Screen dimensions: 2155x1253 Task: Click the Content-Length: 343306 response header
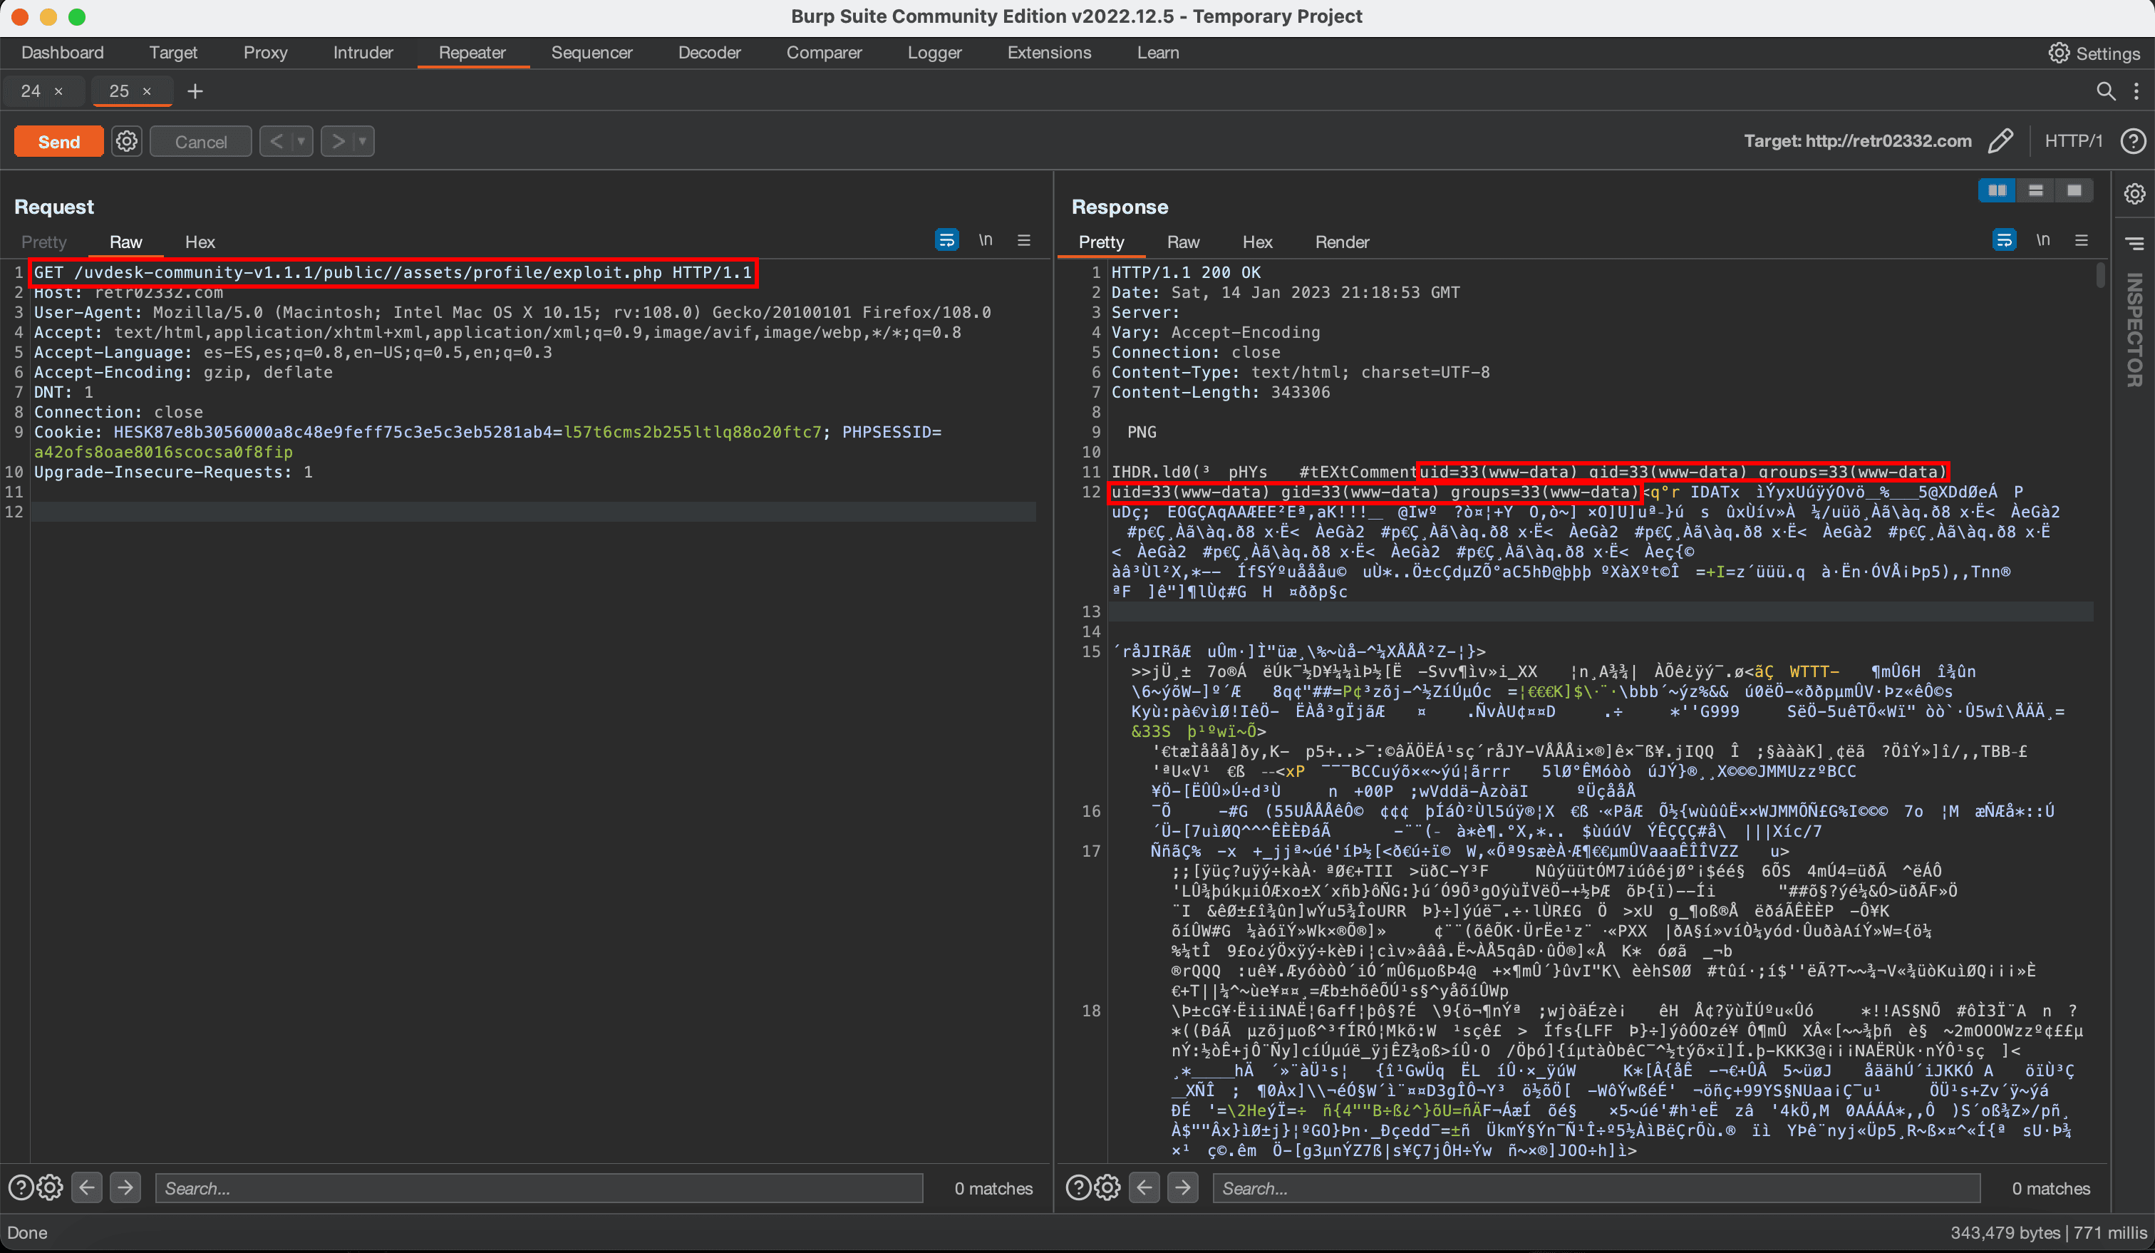tap(1220, 393)
